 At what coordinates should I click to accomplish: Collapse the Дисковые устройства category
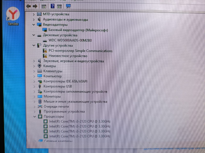point(34,35)
